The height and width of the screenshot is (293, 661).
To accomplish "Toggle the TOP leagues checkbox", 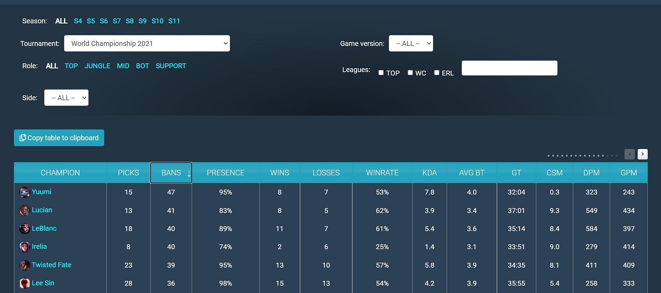I will click(x=381, y=72).
